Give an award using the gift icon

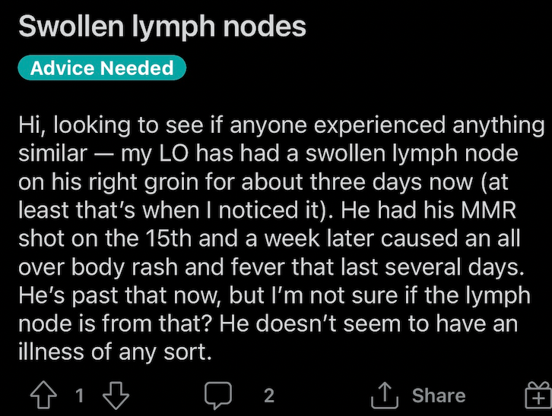coord(538,396)
